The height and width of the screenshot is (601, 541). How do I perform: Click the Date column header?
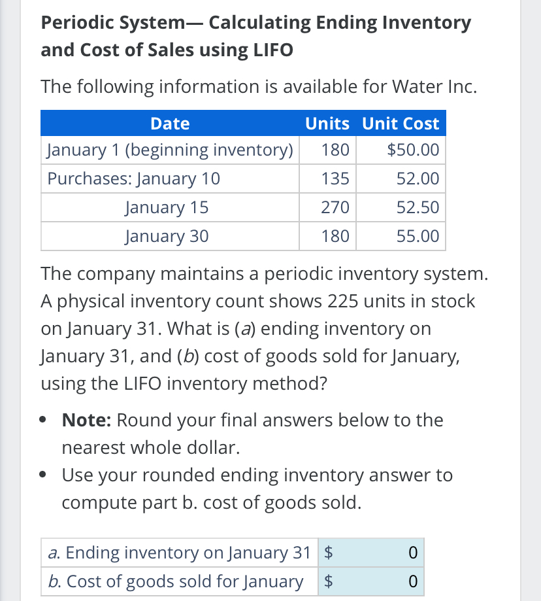point(170,123)
